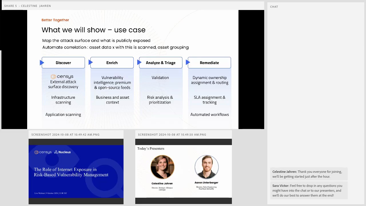The image size is (366, 206).
Task: Click 'What we will show – use case' title
Action: pyautogui.click(x=94, y=30)
